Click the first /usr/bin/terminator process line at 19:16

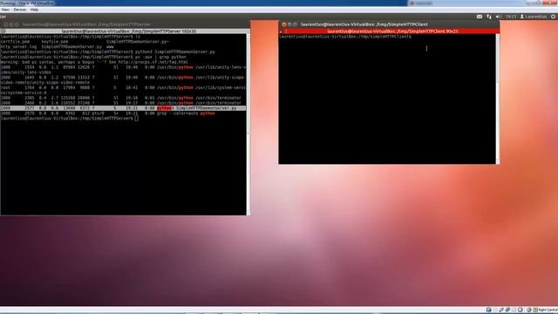click(121, 98)
